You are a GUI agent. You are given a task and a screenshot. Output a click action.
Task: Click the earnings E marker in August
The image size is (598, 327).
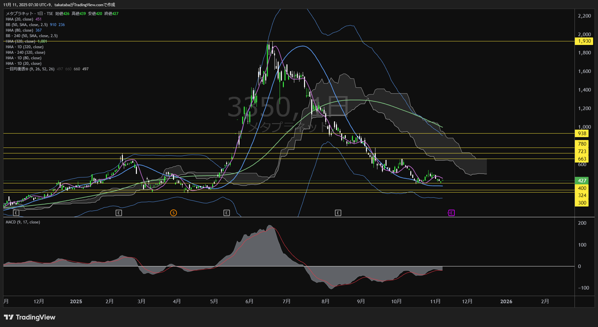(338, 213)
